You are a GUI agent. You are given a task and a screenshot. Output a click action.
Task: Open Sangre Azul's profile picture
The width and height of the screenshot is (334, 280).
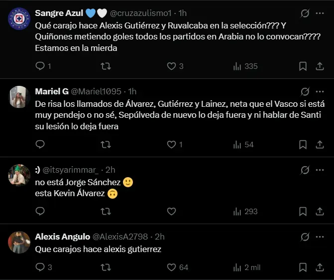pyautogui.click(x=19, y=19)
